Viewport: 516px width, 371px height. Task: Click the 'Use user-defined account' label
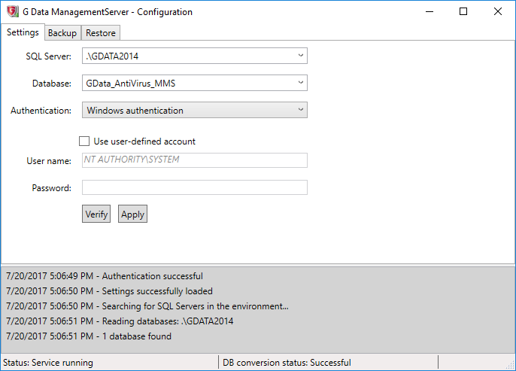tap(144, 141)
